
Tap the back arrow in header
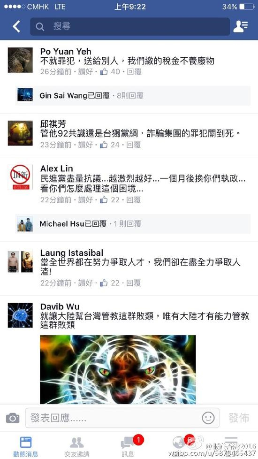pyautogui.click(x=16, y=26)
